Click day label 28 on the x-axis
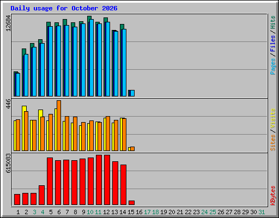 [x=237, y=212]
